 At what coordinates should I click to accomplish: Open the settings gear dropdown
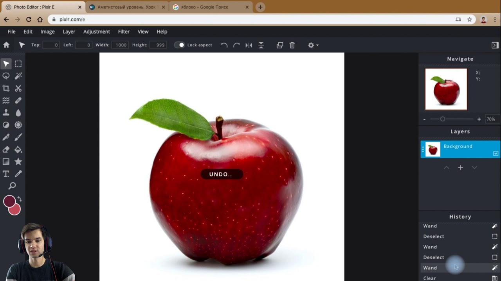[x=313, y=45]
